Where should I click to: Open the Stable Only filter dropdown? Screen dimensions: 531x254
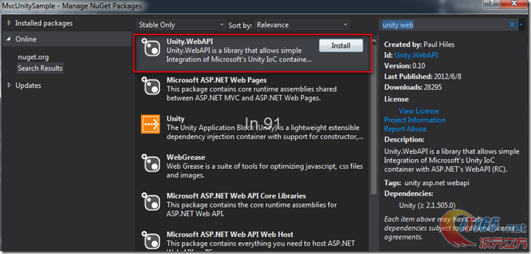pos(181,25)
